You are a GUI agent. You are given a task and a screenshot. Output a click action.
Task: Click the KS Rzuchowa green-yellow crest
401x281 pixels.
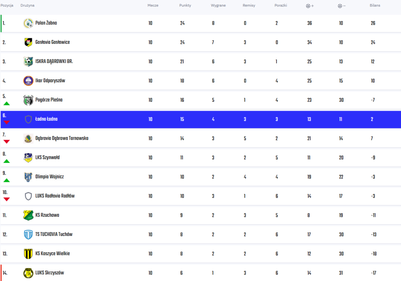(x=28, y=215)
